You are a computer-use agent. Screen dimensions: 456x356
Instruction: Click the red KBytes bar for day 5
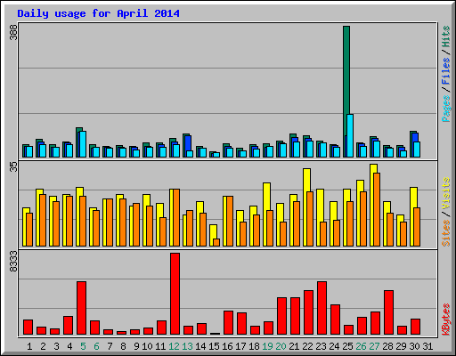click(81, 308)
